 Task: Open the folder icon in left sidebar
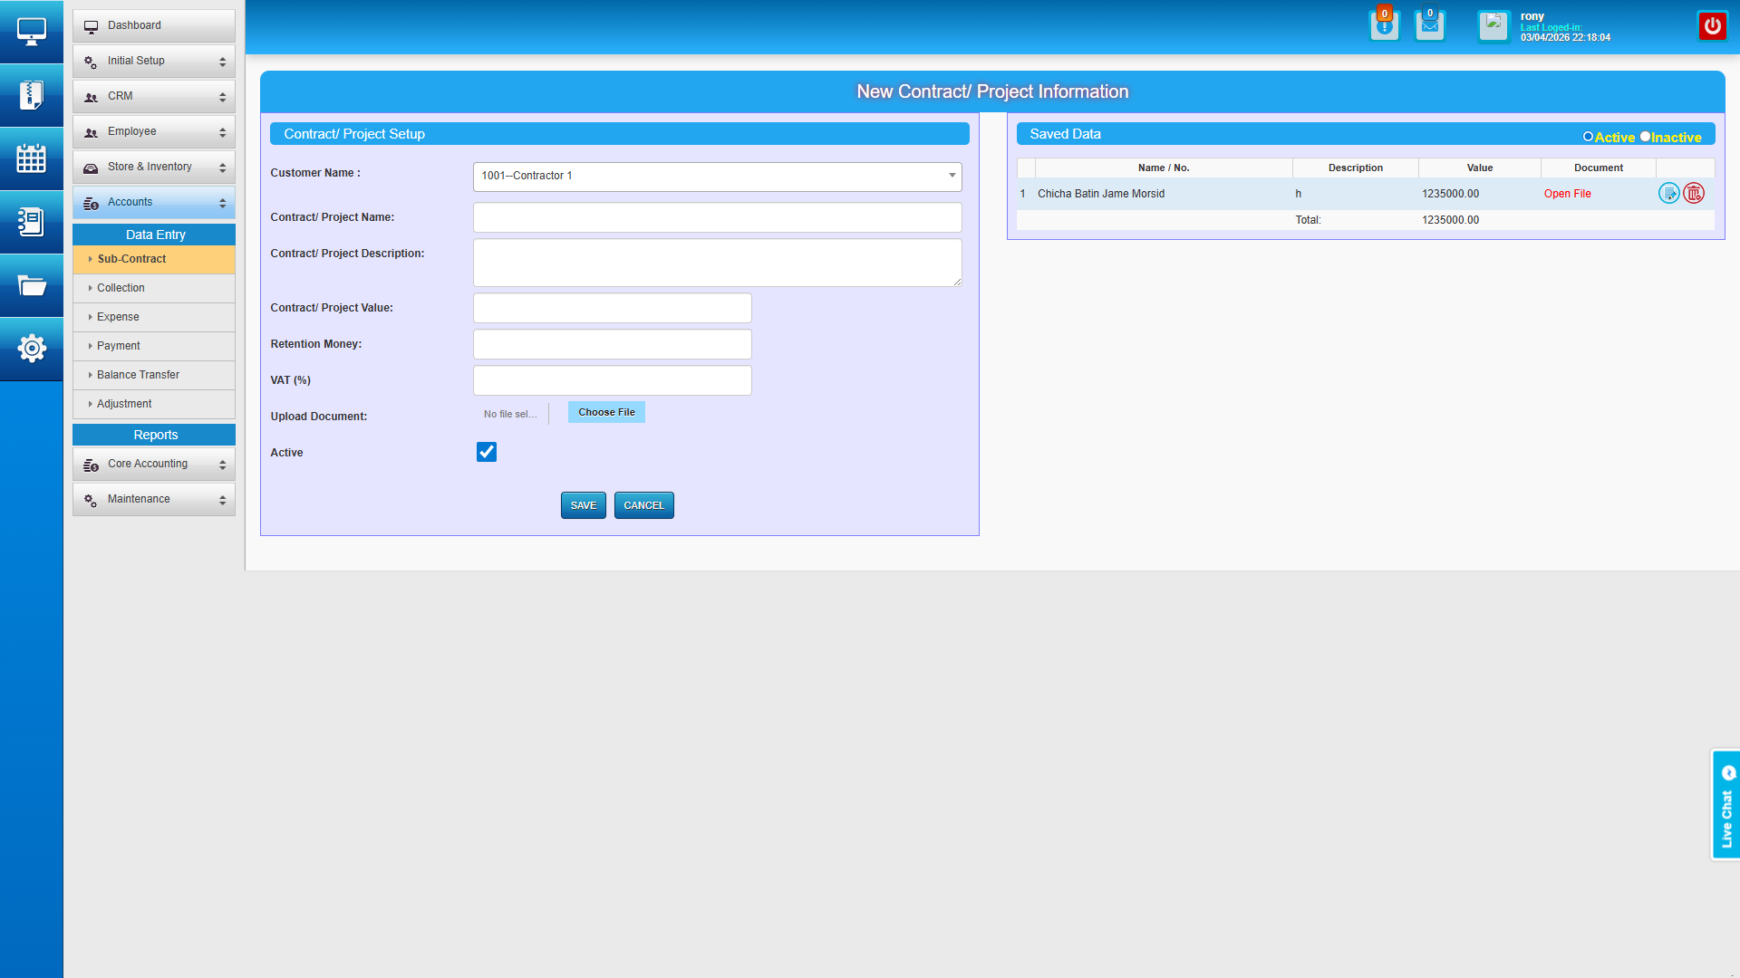[x=32, y=285]
